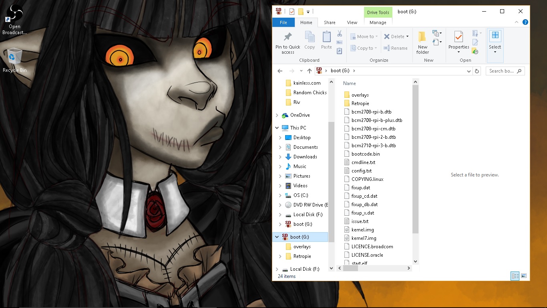Screen dimensions: 547x308
Task: Click the Open icon above Edit
Action: tap(475, 33)
